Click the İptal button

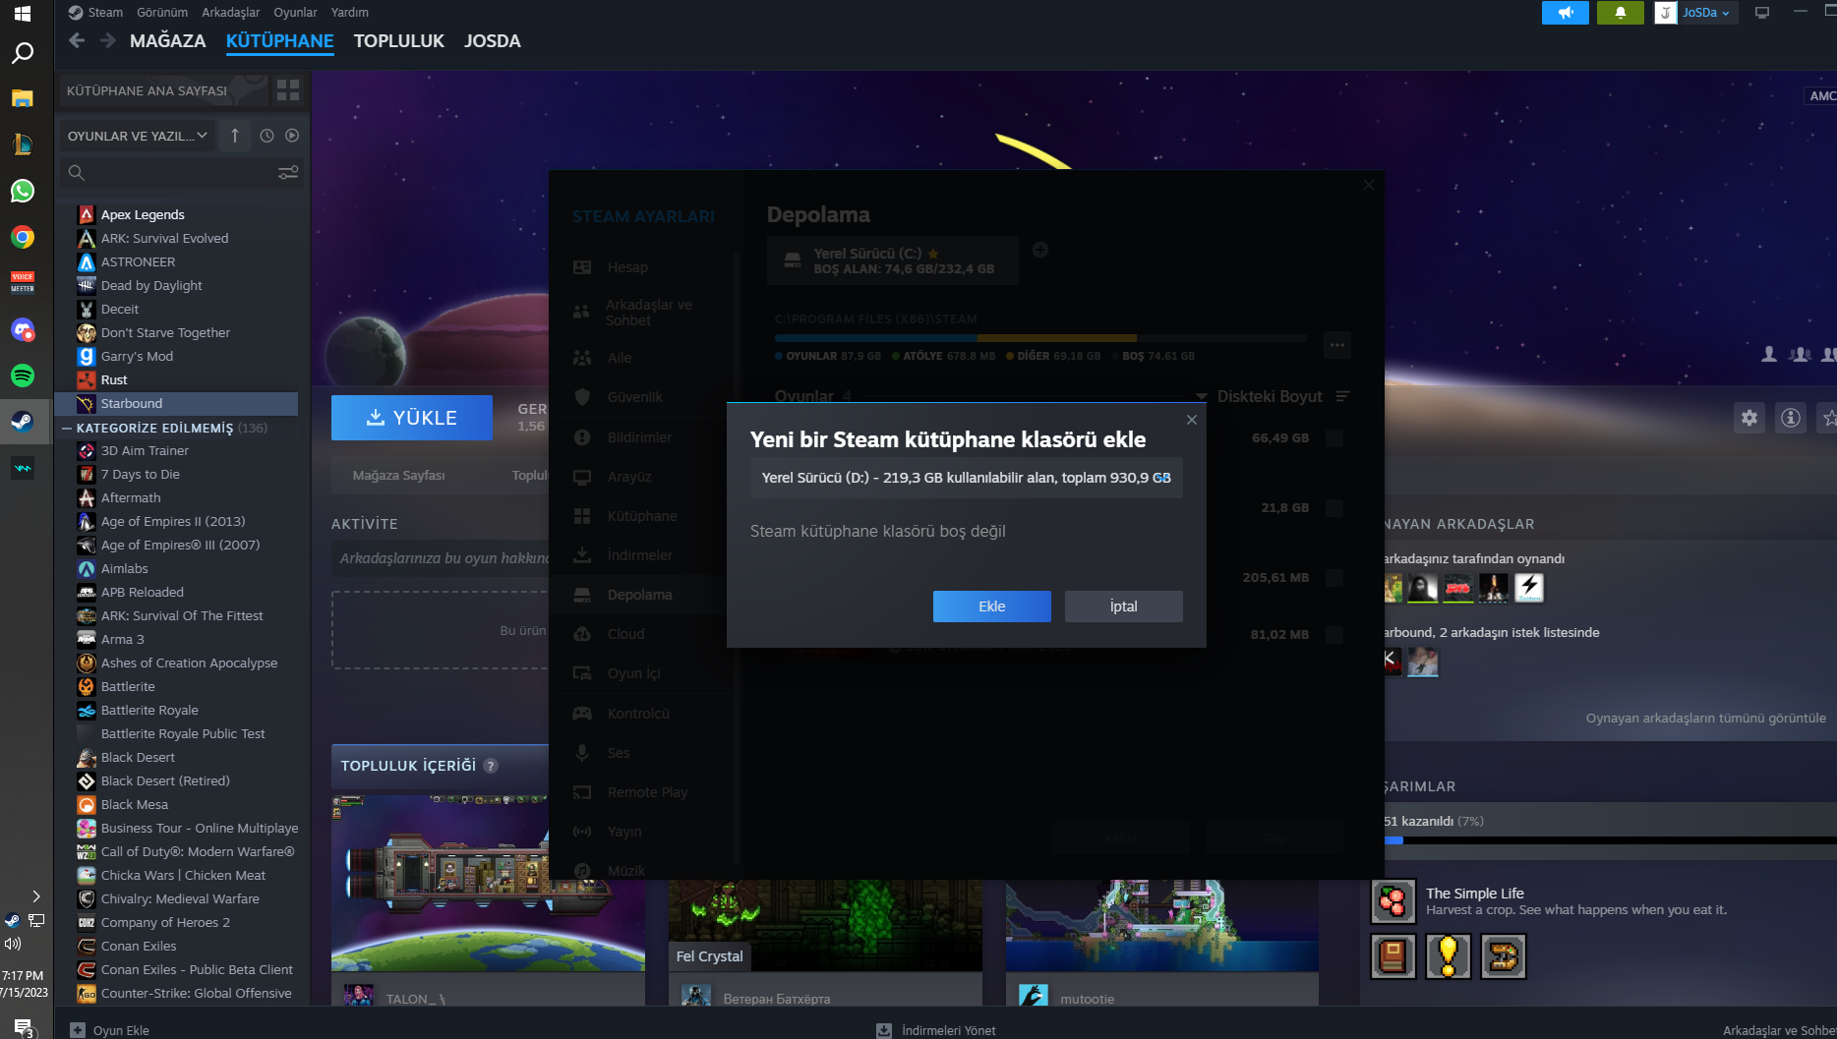[x=1124, y=606]
